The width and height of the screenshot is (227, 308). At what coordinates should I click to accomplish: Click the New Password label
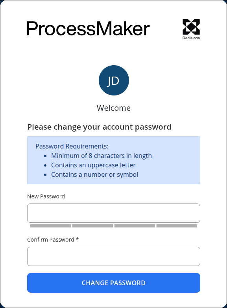(x=46, y=196)
